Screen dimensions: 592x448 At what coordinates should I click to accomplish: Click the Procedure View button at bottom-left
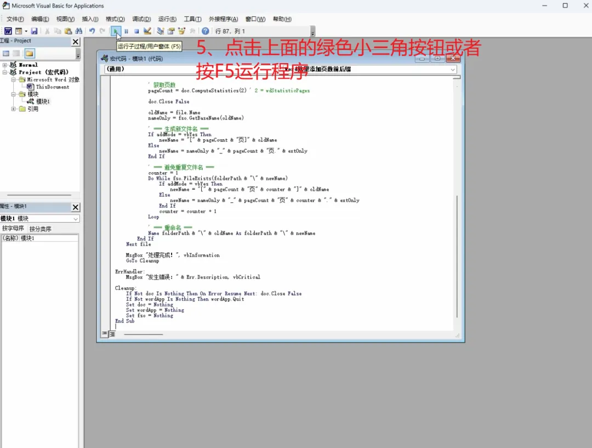(x=105, y=334)
